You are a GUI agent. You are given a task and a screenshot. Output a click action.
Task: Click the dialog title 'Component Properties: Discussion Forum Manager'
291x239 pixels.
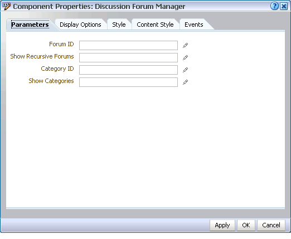(x=99, y=7)
